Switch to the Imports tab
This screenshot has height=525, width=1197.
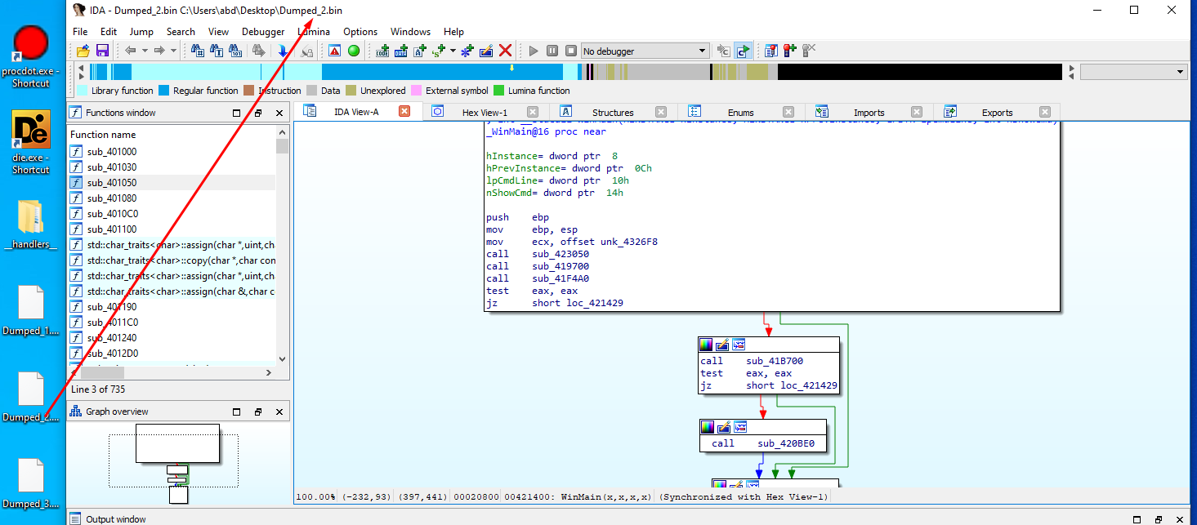click(x=869, y=113)
